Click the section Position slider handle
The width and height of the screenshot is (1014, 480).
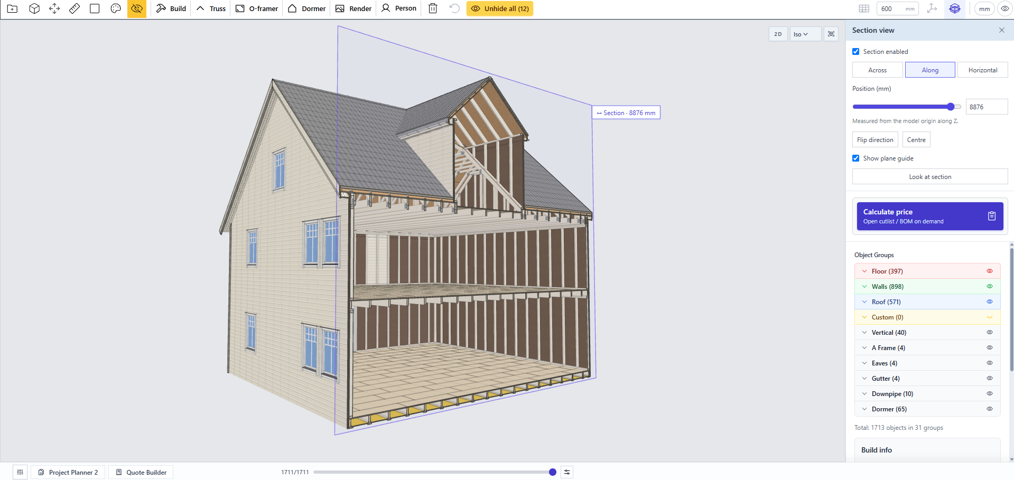click(951, 107)
